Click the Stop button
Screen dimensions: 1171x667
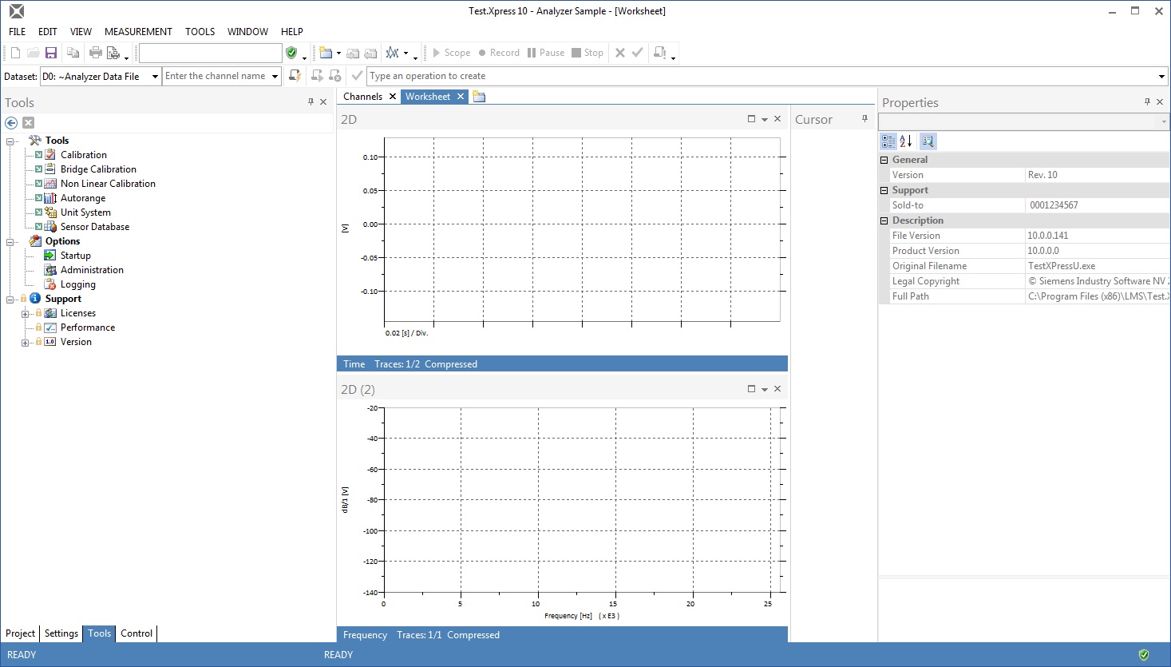(587, 53)
